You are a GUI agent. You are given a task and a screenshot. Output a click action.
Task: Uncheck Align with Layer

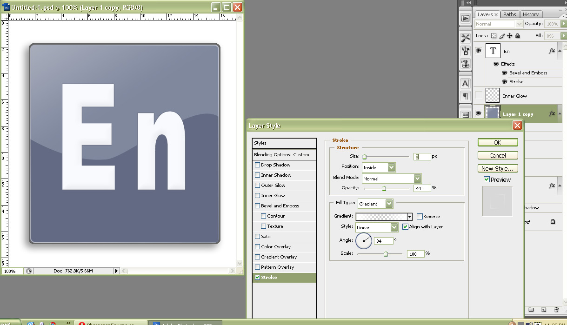(405, 226)
